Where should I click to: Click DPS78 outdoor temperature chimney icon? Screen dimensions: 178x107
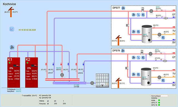(118, 83)
